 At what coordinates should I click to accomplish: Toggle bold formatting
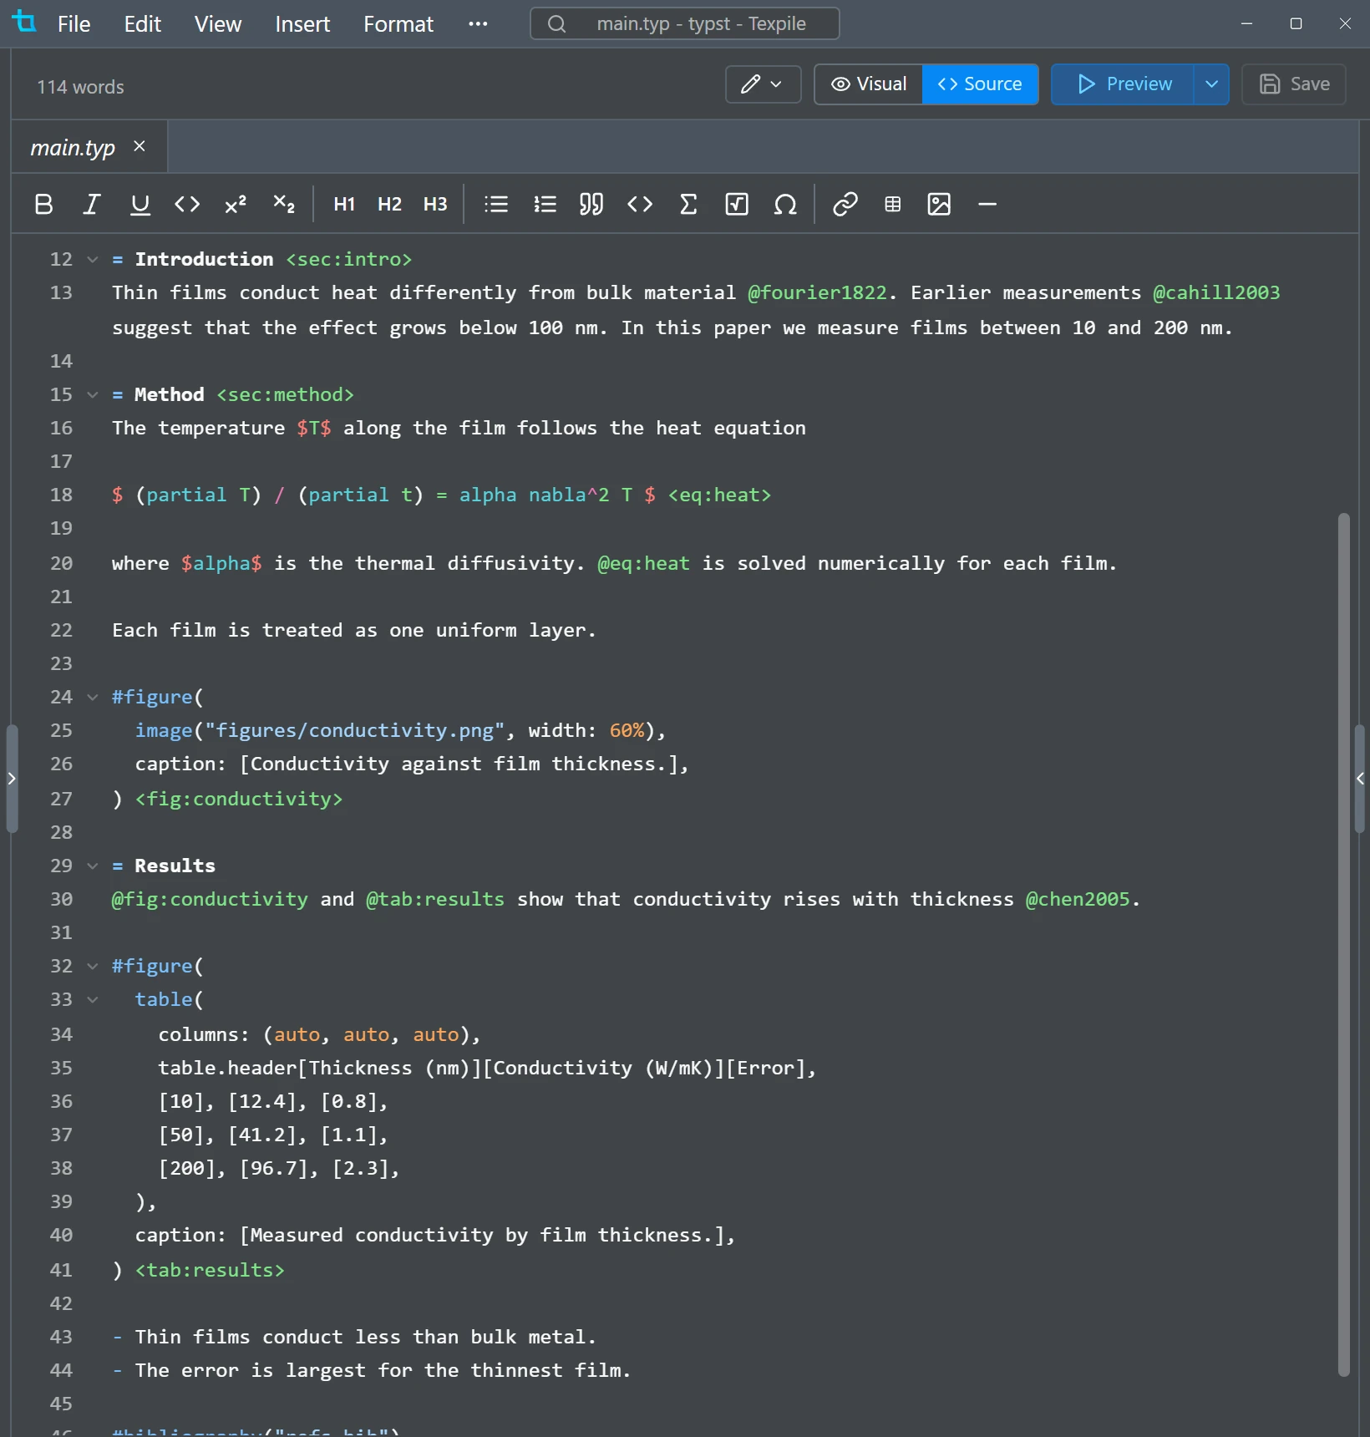click(x=43, y=204)
